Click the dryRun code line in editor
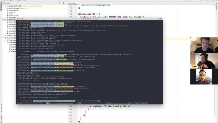This screenshot has height=123, width=218. coord(112,17)
